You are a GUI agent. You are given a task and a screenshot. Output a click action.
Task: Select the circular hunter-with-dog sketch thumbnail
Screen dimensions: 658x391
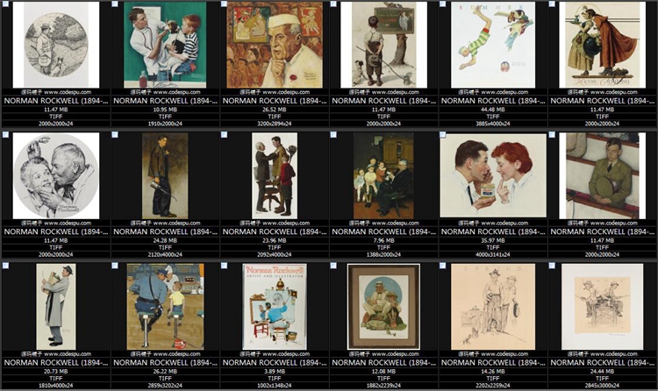[56, 45]
